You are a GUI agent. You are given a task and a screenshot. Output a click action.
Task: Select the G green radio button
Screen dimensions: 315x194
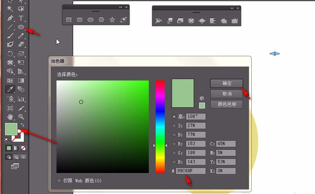174,153
